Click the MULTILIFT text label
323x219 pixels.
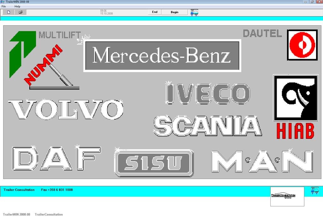[x=60, y=35]
